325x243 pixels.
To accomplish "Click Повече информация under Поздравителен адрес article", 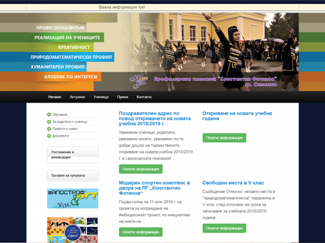I will coord(141,169).
